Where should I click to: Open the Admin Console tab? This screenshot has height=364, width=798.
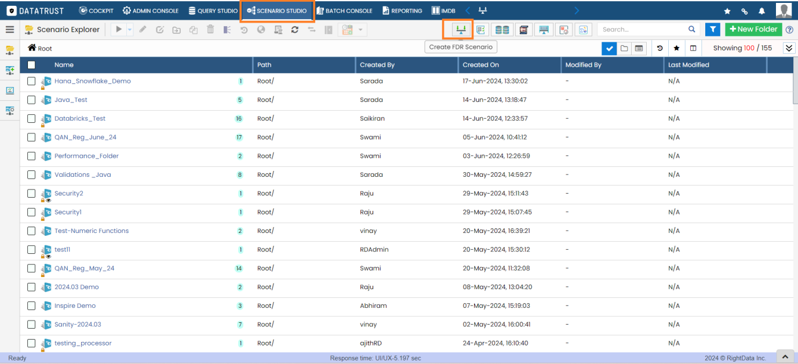point(151,10)
